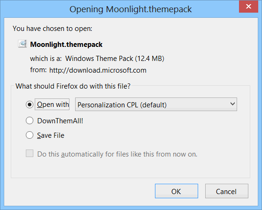Choose the DownThemAll! radio button
Viewport: 262px width, 210px height.
point(30,120)
